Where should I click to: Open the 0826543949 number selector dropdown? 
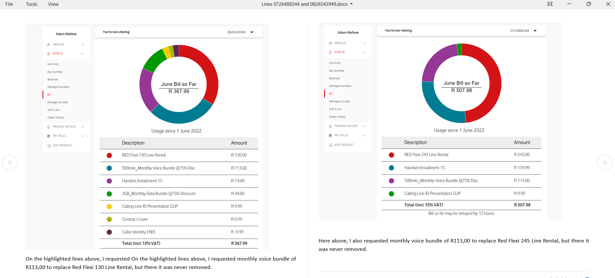[252, 32]
